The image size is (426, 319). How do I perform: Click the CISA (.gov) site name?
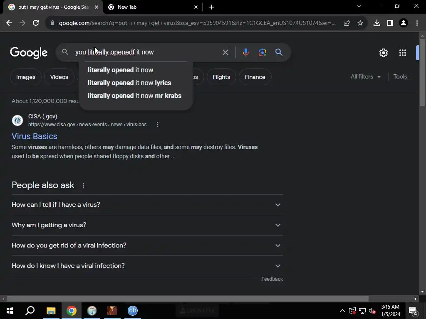pyautogui.click(x=43, y=116)
